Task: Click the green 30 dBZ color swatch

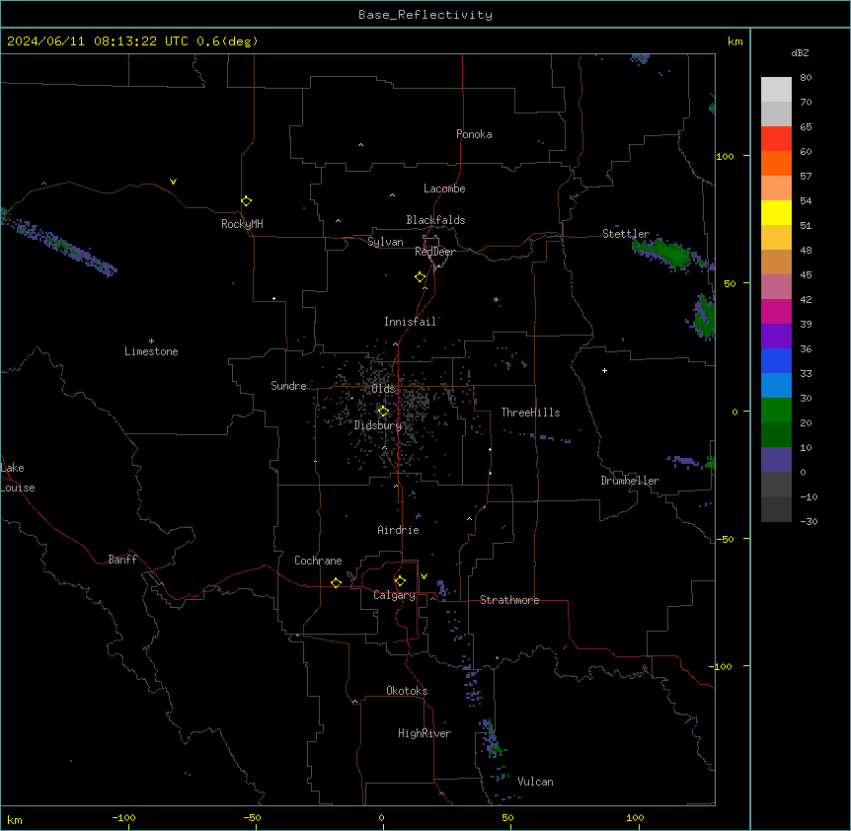Action: [x=776, y=411]
